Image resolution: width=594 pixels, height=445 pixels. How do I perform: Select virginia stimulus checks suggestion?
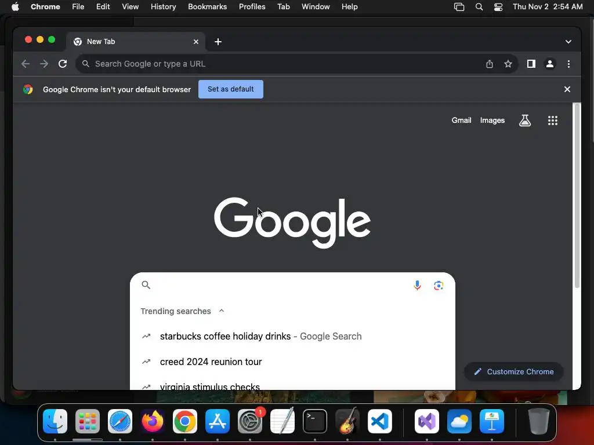click(x=292, y=386)
